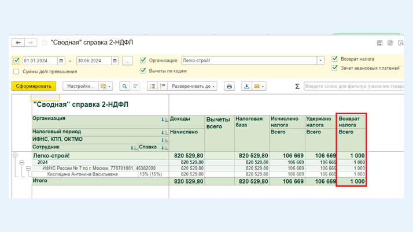Add report to favorites with star icon
The image size is (413, 232).
(45, 43)
